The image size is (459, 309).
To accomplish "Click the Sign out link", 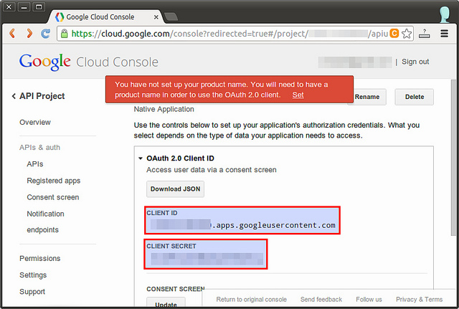I will click(415, 62).
